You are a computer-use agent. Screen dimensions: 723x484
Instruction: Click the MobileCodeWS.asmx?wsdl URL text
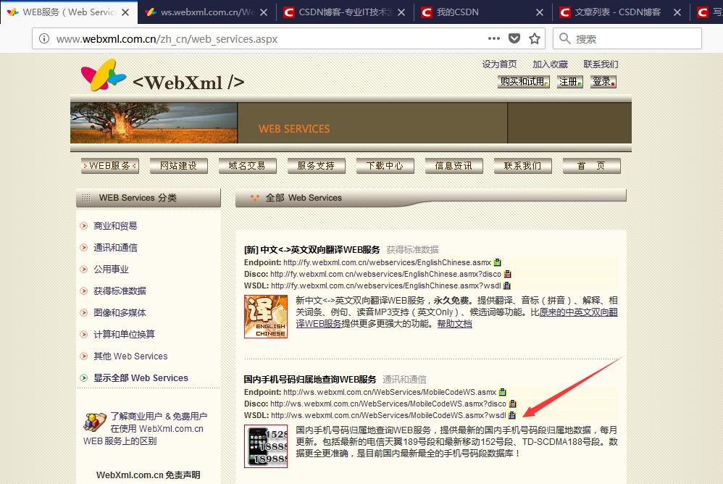(x=388, y=415)
